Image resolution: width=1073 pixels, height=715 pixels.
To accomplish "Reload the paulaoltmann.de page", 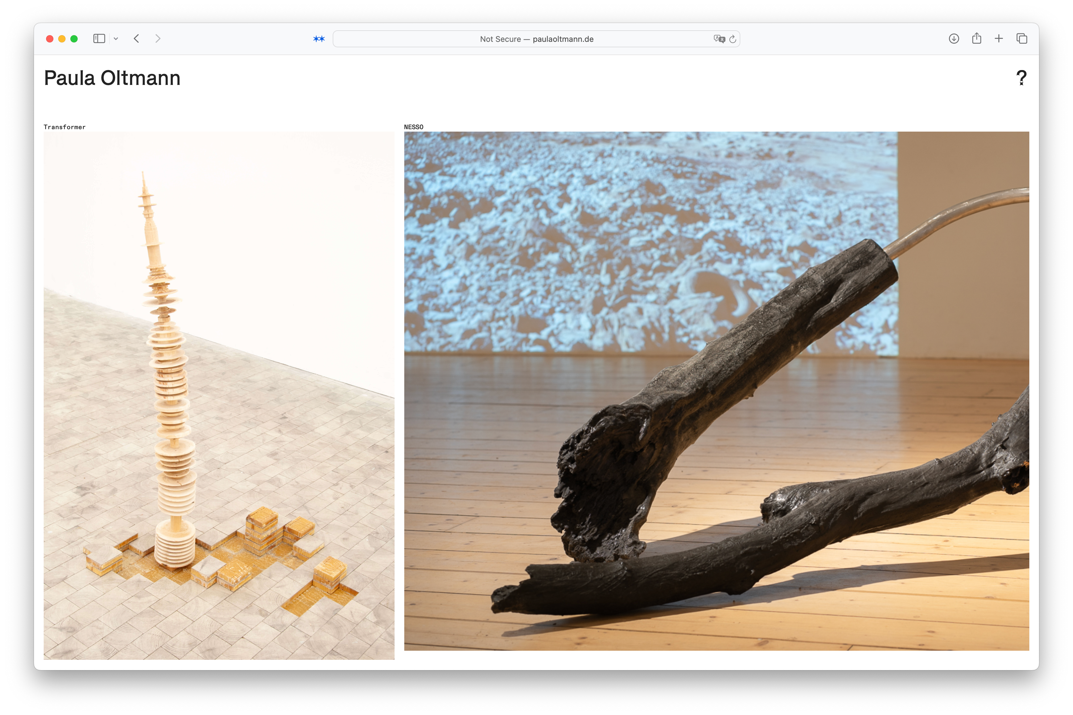I will pos(732,39).
